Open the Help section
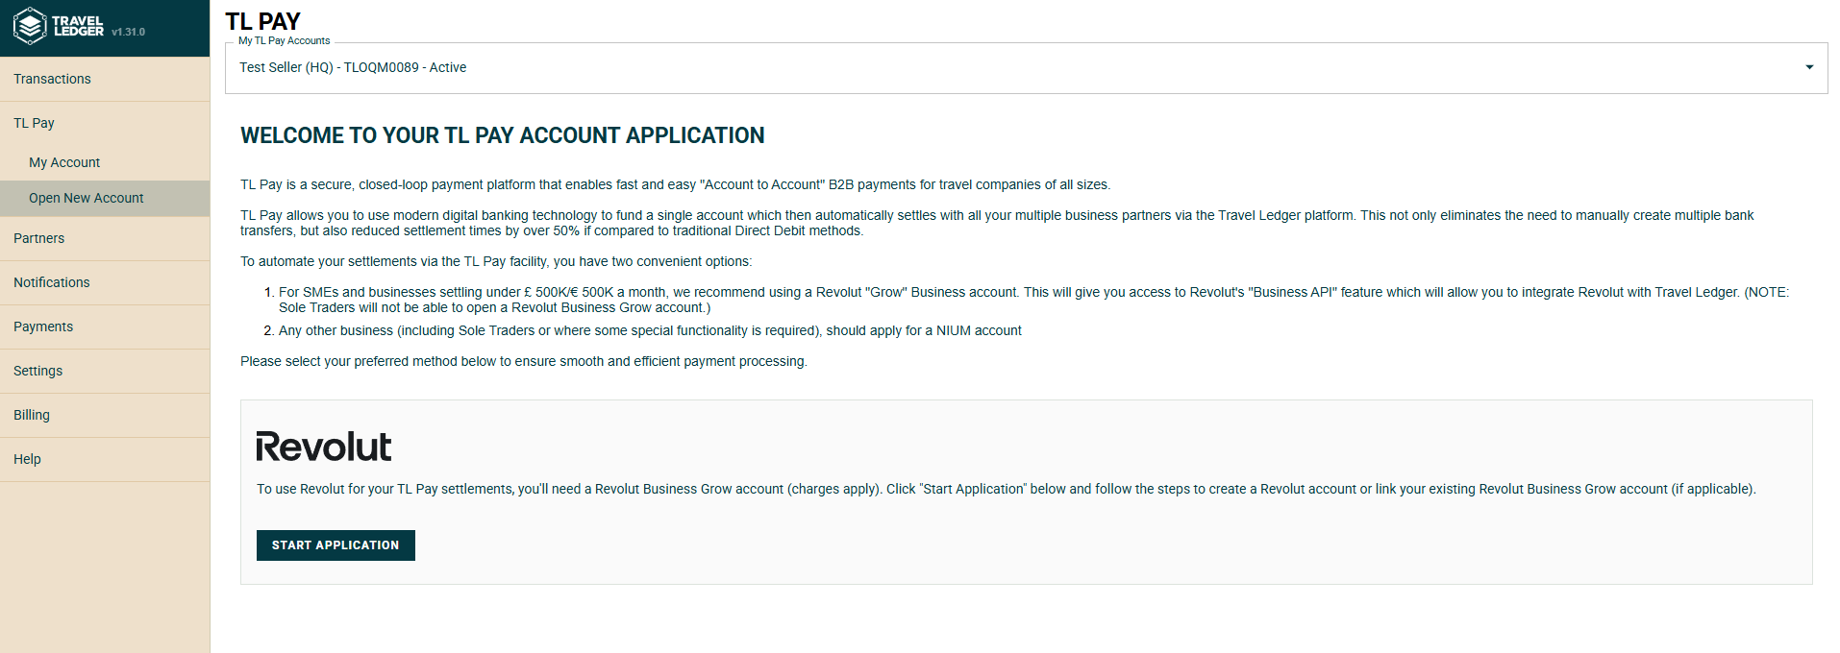 click(28, 459)
